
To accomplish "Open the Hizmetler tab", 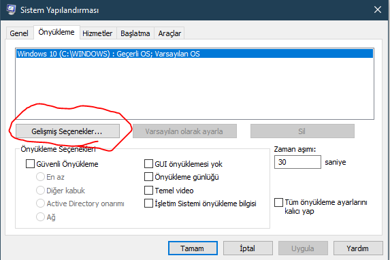I will point(97,33).
